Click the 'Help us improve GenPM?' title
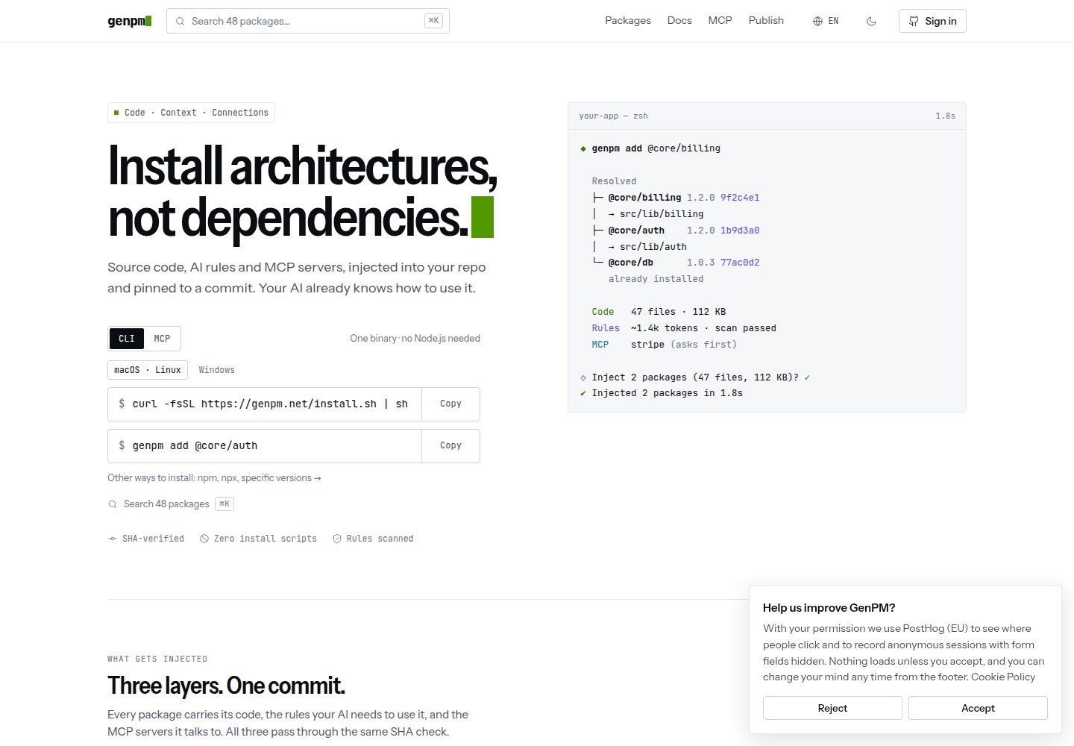Screen dimensions: 1074x746 tap(829, 607)
